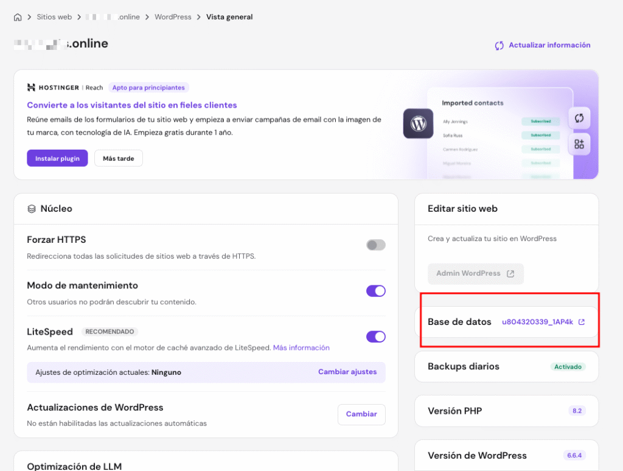Click Optimización de LLM section heading
This screenshot has height=471, width=623.
point(74,466)
